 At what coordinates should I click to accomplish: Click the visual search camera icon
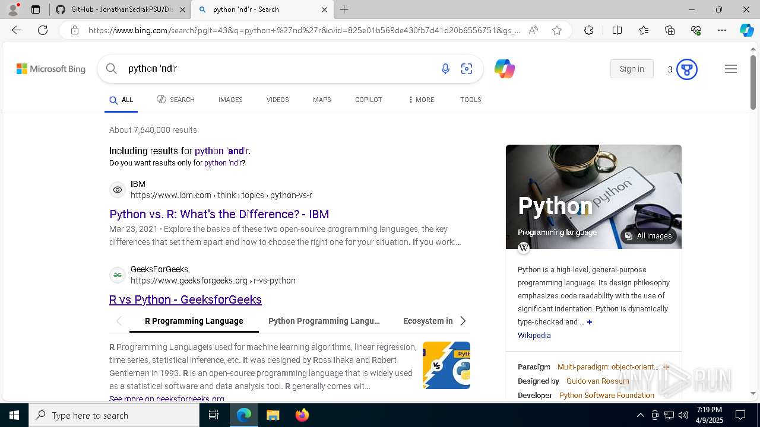point(467,69)
